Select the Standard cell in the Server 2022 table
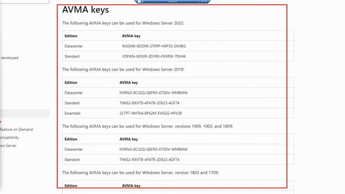 click(x=72, y=57)
